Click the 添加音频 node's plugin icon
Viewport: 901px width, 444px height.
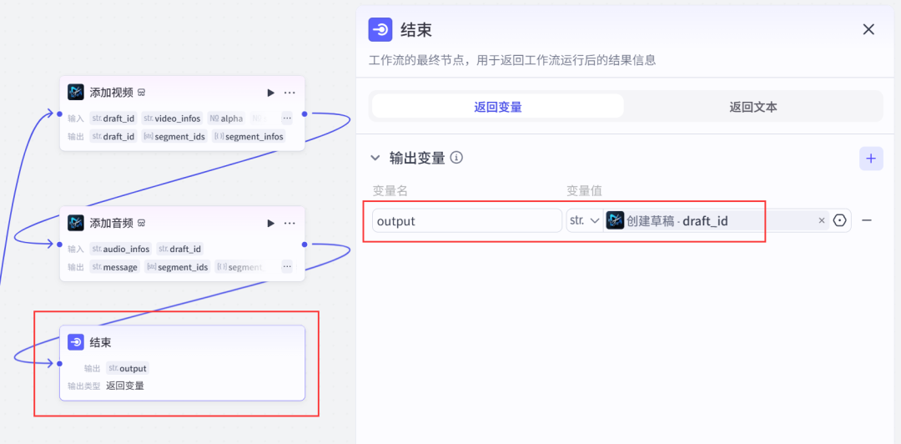[76, 223]
